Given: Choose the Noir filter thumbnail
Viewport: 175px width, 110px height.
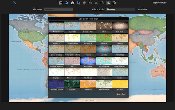Looking at the screenshot, I should [104, 27].
